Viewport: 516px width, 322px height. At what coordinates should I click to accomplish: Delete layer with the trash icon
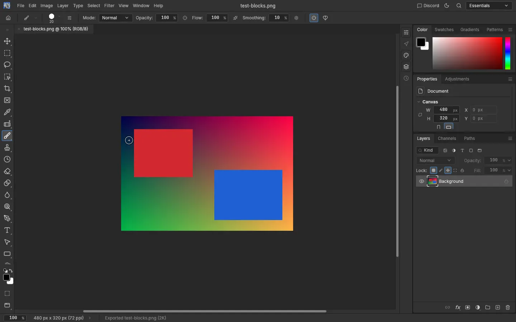click(x=508, y=307)
